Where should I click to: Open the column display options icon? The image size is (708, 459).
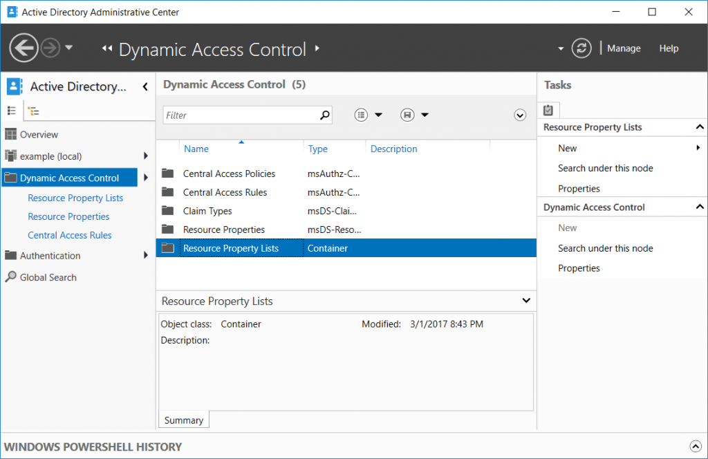pos(360,115)
